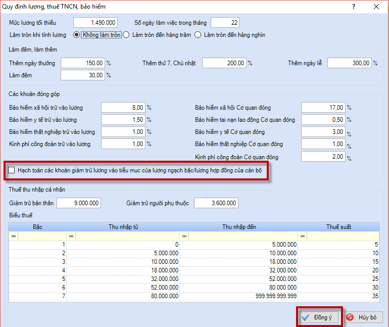Image resolution: width=389 pixels, height=327 pixels.
Task: Edit Bảo hiểm xã hội Cơ quan đóng field
Action: 323,108
